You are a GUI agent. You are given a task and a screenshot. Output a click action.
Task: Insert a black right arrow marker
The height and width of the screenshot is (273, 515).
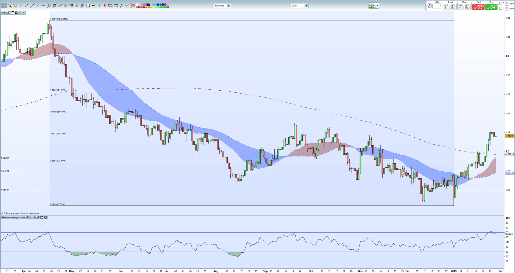pos(93,6)
